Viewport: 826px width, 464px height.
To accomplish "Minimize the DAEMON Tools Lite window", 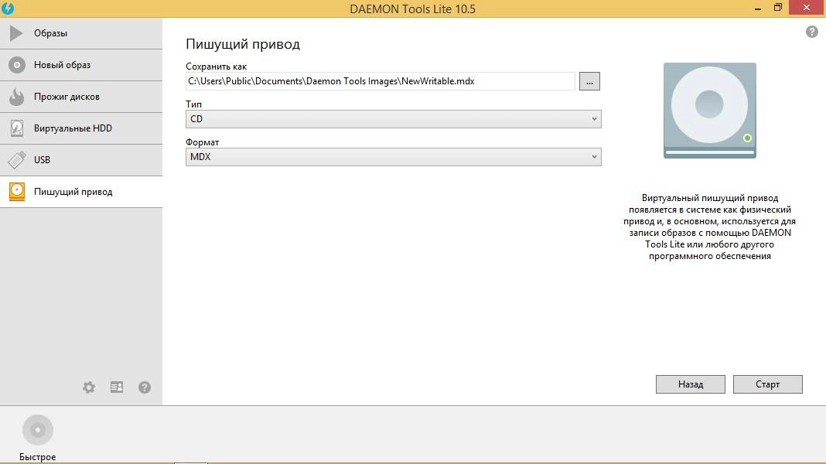I will click(757, 9).
